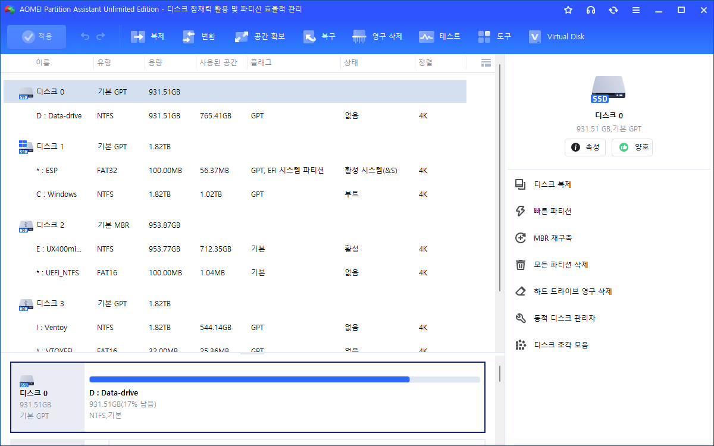The width and height of the screenshot is (714, 446).
Task: Open the 영구 삭제 (Wipe) toolbar menu
Action: tap(378, 37)
